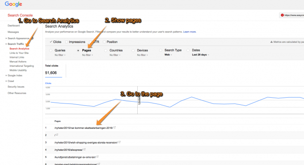Enable the Position checkbox

pyautogui.click(x=104, y=42)
